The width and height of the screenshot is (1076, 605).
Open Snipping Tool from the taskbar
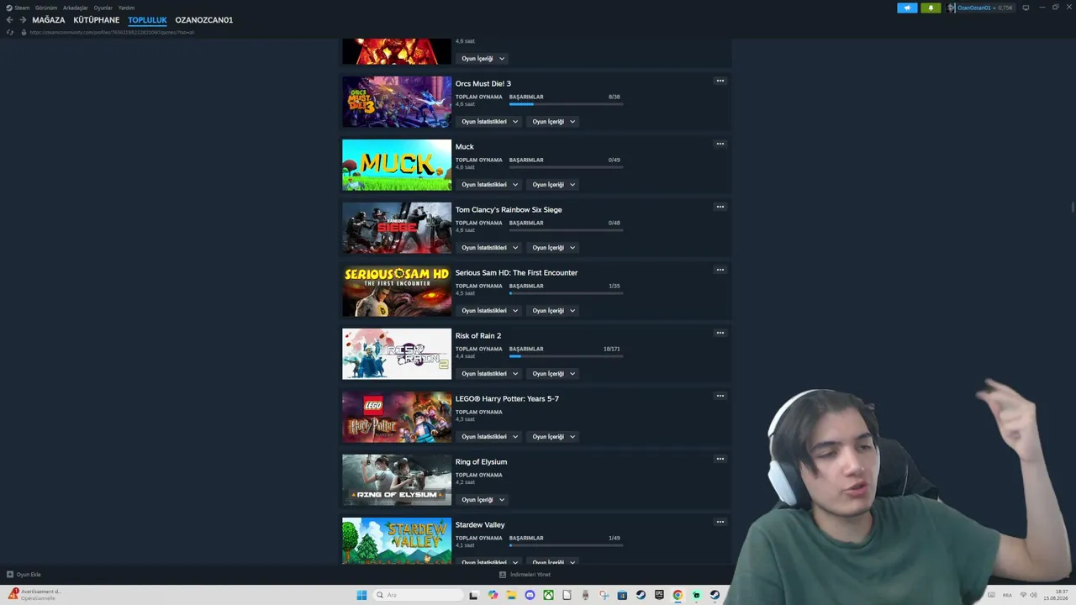pos(604,595)
